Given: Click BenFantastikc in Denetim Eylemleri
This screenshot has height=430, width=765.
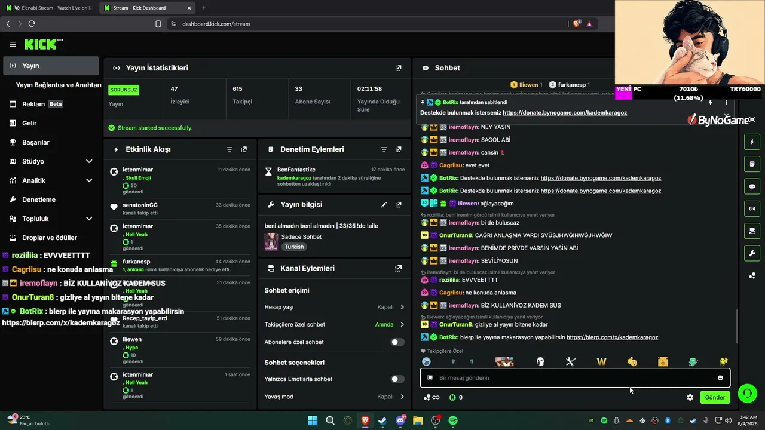Looking at the screenshot, I should tap(296, 170).
